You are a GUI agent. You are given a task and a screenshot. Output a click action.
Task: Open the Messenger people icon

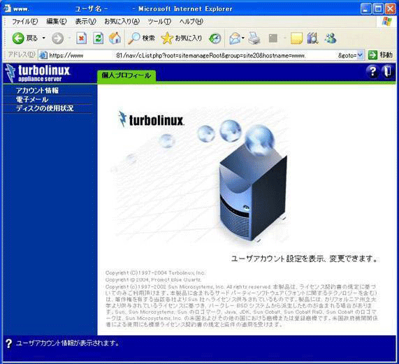331,38
